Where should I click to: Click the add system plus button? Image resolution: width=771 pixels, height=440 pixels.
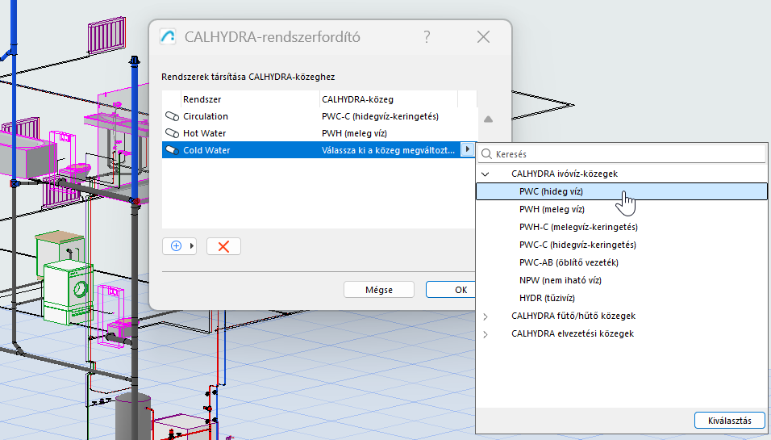tap(177, 247)
